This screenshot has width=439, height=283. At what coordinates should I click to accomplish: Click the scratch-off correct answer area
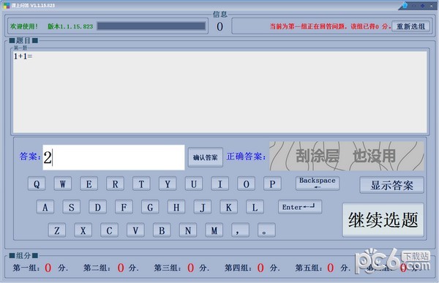pyautogui.click(x=347, y=156)
